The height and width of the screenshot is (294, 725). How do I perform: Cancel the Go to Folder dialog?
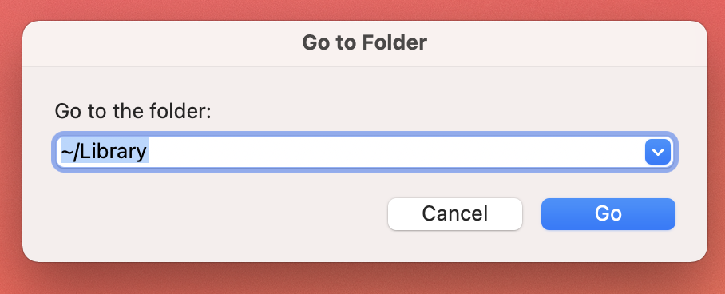coord(455,214)
